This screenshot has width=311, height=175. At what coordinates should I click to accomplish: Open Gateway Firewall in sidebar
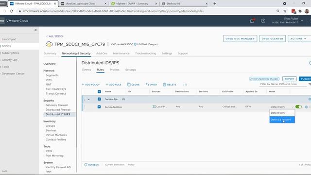56,105
